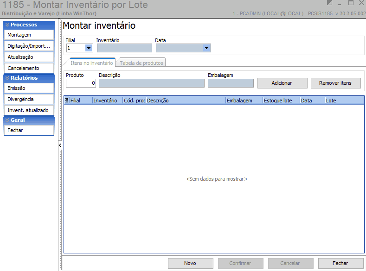The image size is (366, 271).
Task: Click the Produto code field
Action: point(81,83)
